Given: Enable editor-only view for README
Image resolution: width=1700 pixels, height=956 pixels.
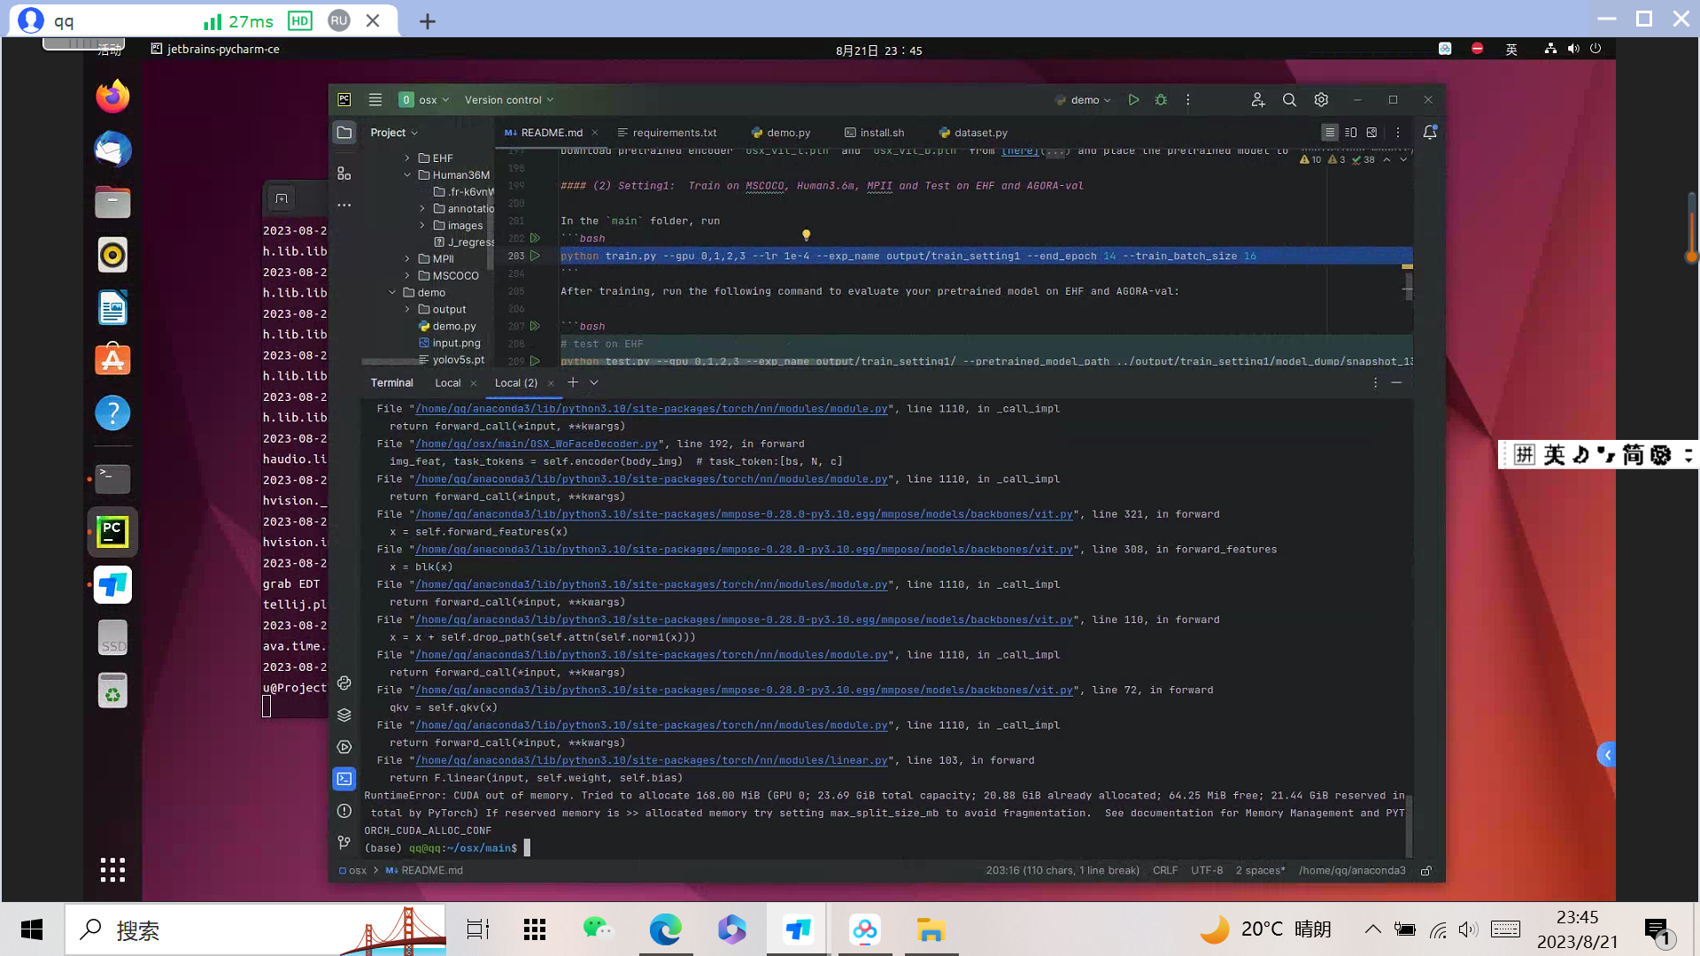Looking at the screenshot, I should point(1330,132).
